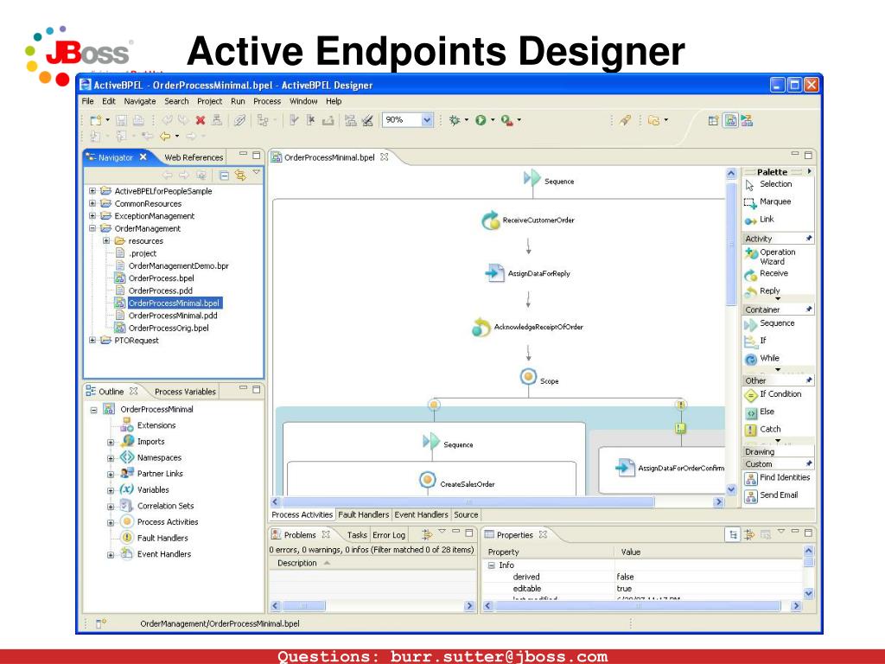Viewport: 885px width, 664px height.
Task: Pick the Link tool in the Palette
Action: click(x=760, y=220)
